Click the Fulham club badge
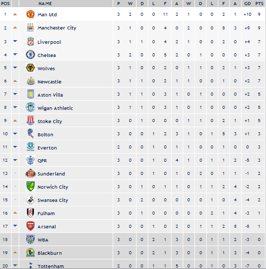The width and height of the screenshot is (266, 269). pos(30,213)
